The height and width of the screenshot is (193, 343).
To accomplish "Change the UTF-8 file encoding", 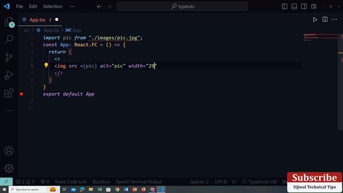I will pyautogui.click(x=220, y=182).
